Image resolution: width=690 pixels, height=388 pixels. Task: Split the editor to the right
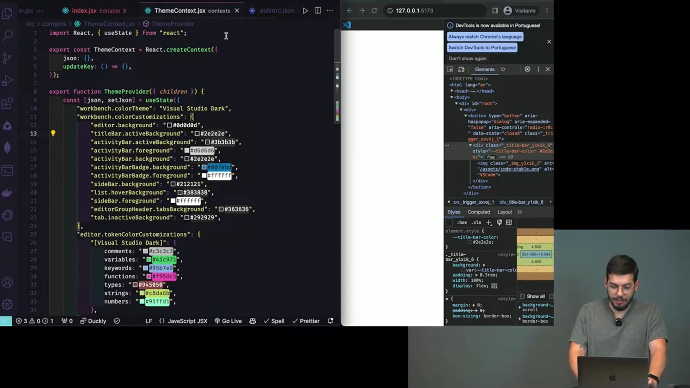318,10
